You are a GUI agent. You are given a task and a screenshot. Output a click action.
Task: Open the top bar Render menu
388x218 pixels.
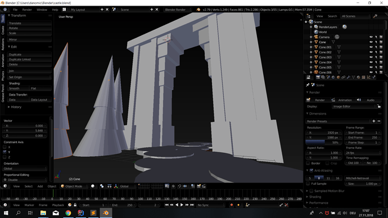[x=27, y=10]
